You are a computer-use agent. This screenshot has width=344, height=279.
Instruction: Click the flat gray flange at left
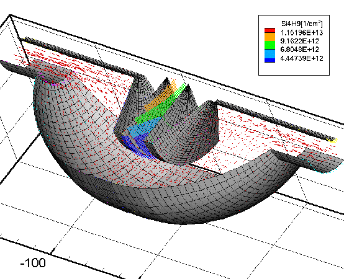[33, 70]
